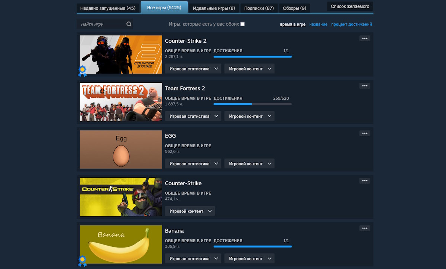This screenshot has height=269, width=446.
Task: Click the perfect game ribbon badge on Counter-Strike 2
Action: point(83,71)
